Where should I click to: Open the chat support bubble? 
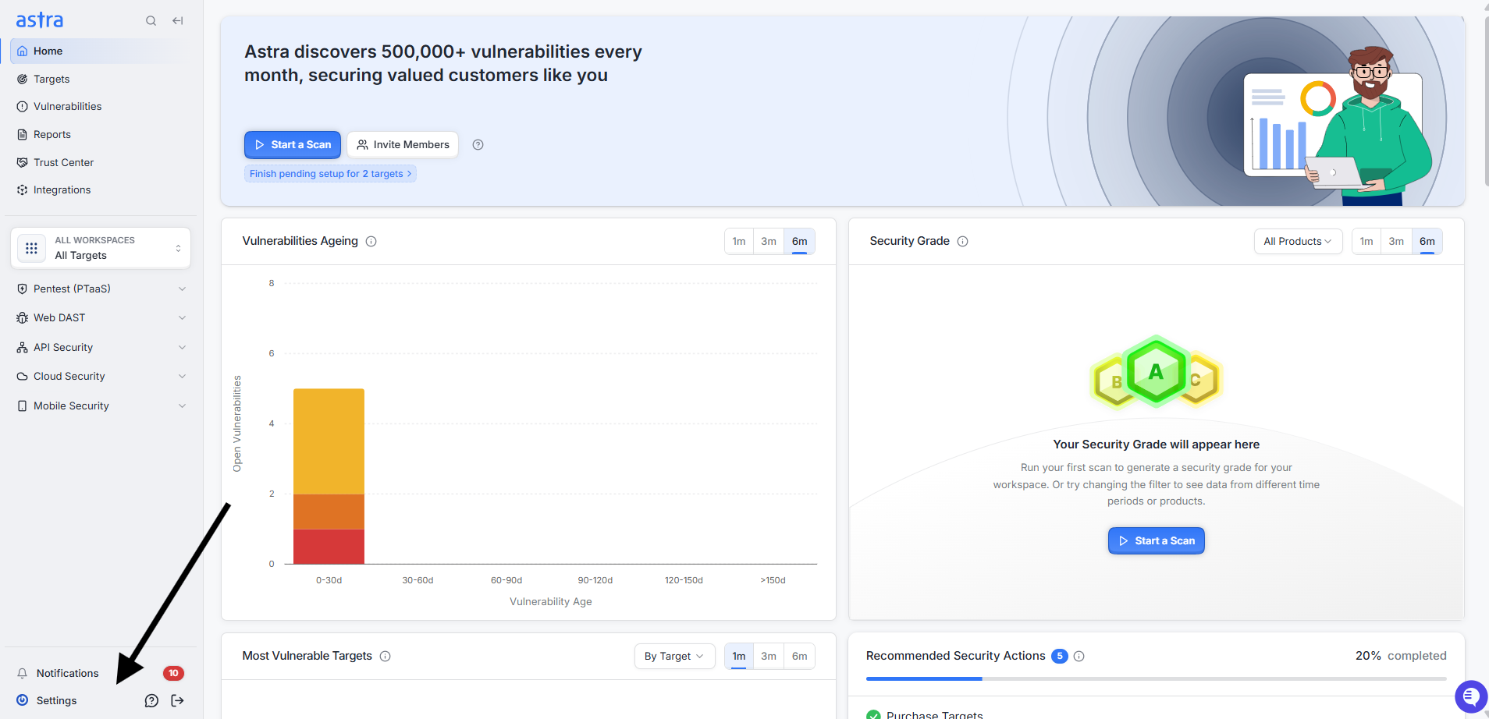pyautogui.click(x=1471, y=696)
